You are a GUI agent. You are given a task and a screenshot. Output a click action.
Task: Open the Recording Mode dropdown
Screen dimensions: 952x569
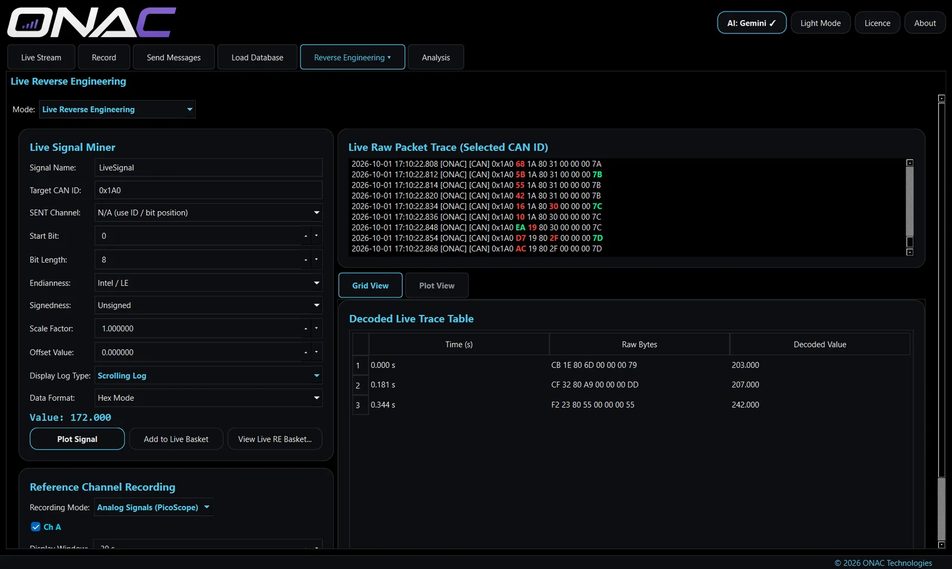pos(154,507)
